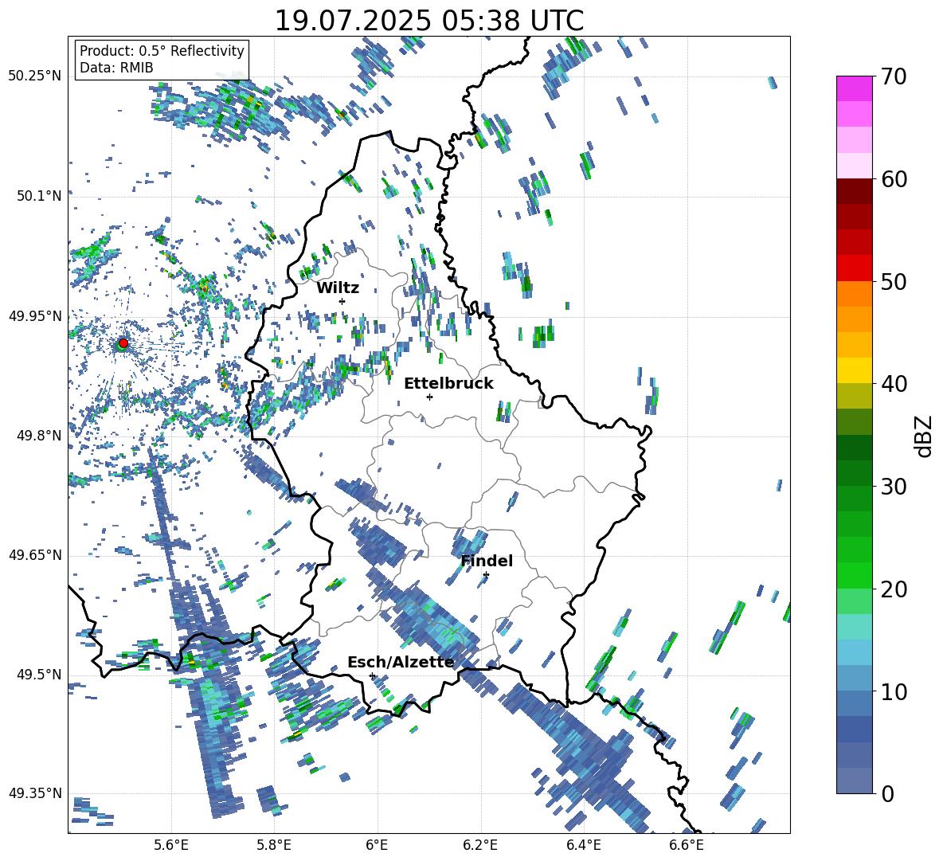The width and height of the screenshot is (943, 861).
Task: Click the colorbar 60 tick label
Action: click(894, 179)
